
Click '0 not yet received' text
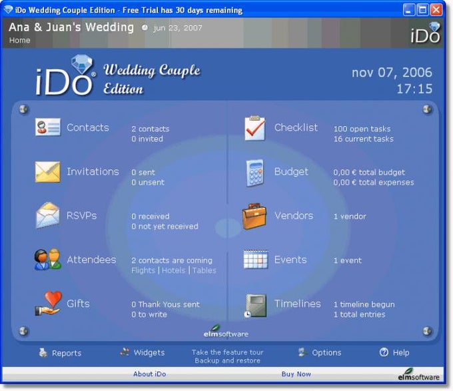(x=165, y=226)
